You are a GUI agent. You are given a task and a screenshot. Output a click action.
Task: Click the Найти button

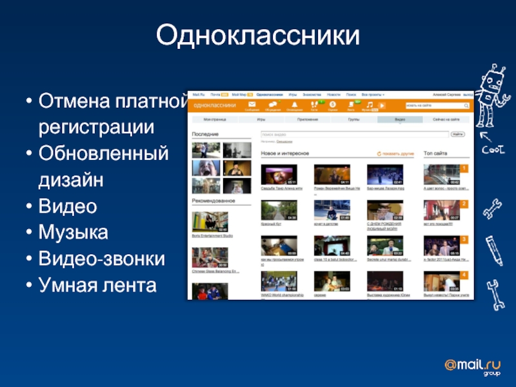click(458, 134)
